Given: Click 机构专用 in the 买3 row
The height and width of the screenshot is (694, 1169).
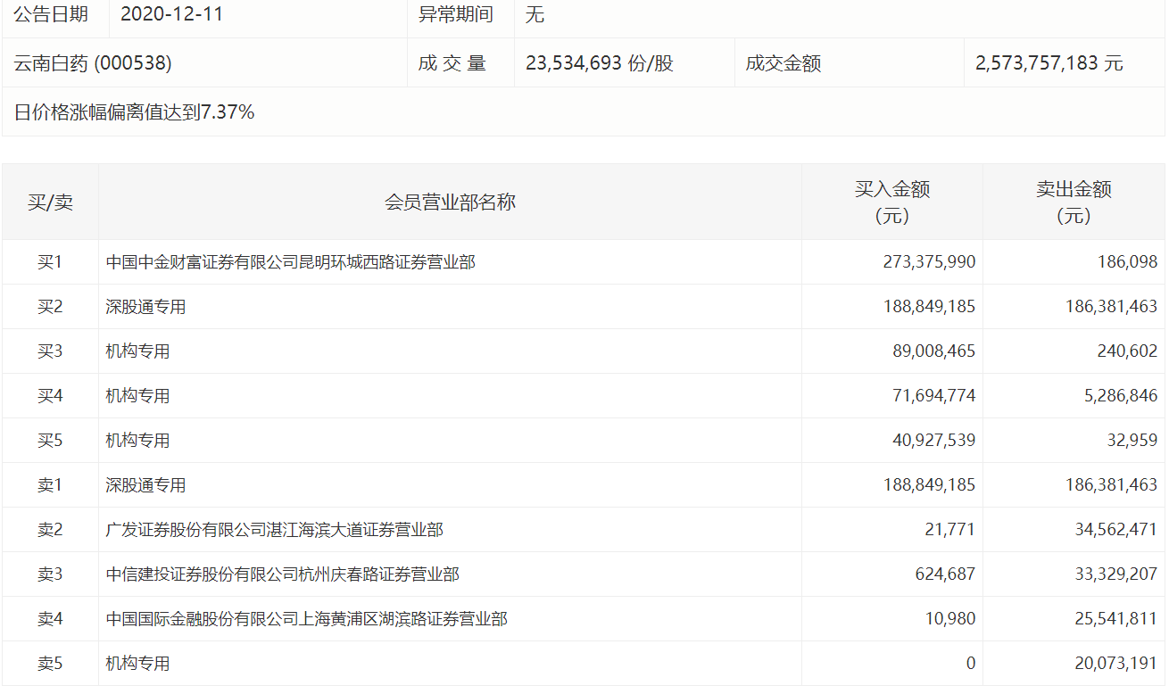Looking at the screenshot, I should pos(137,351).
